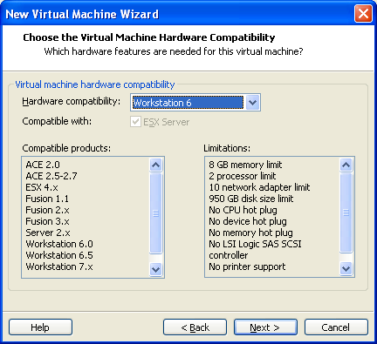
Task: Click Compatible products list scroll down arrow
Action: tap(156, 269)
